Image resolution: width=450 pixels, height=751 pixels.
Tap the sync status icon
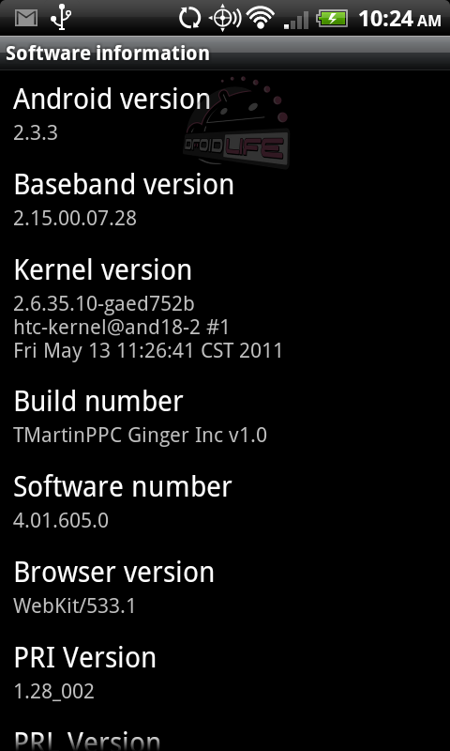click(190, 18)
